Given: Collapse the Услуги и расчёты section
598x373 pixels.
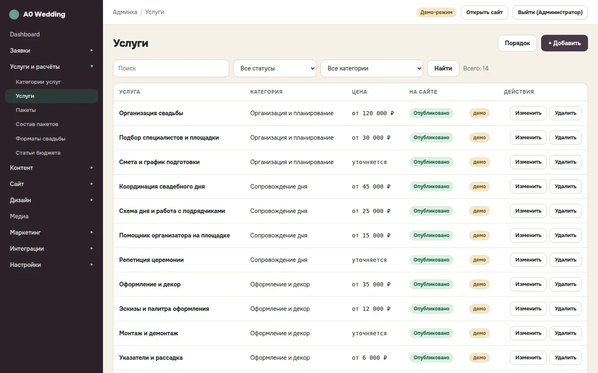Looking at the screenshot, I should (51, 67).
